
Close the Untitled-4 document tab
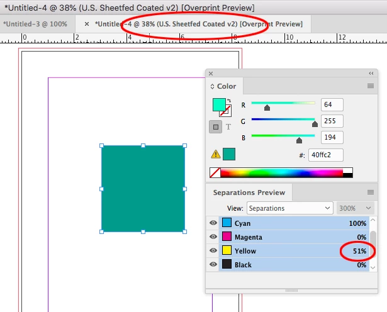click(87, 24)
